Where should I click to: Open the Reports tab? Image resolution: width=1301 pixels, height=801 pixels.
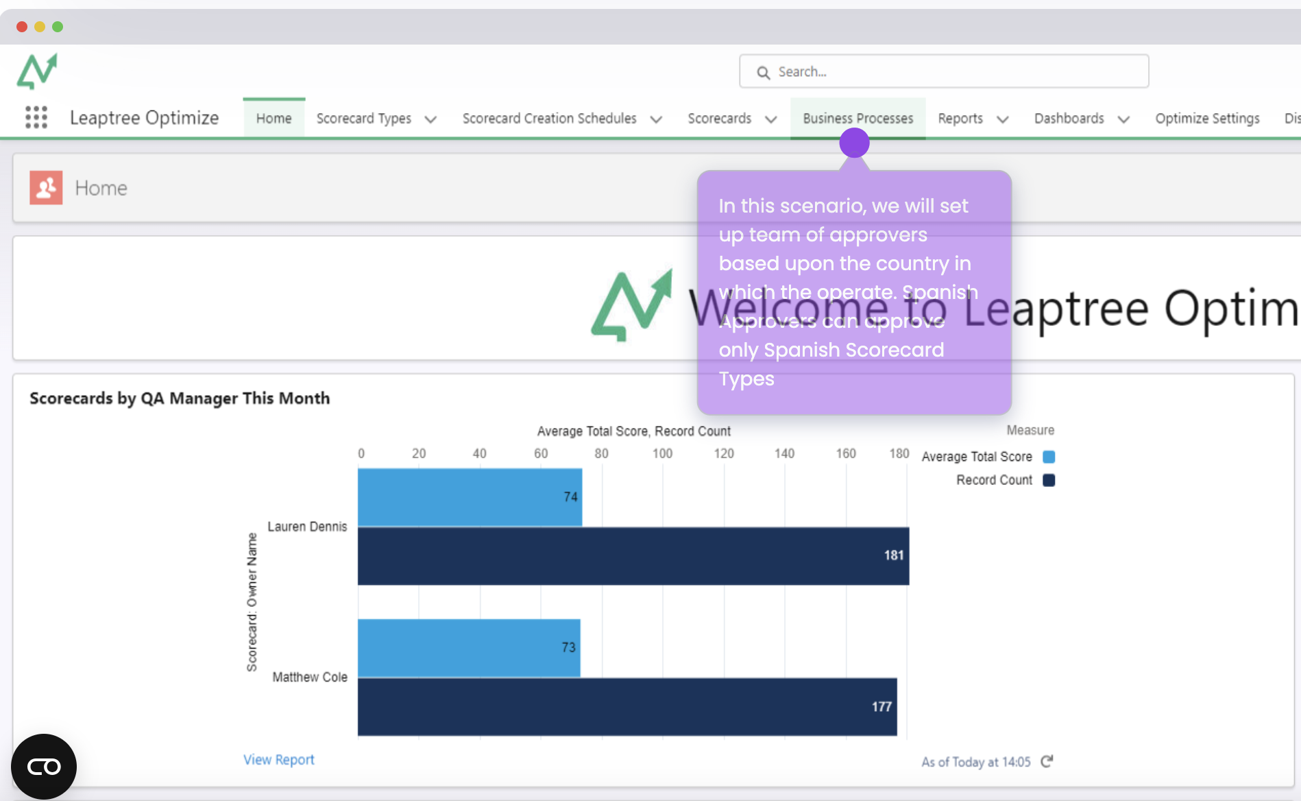tap(960, 118)
